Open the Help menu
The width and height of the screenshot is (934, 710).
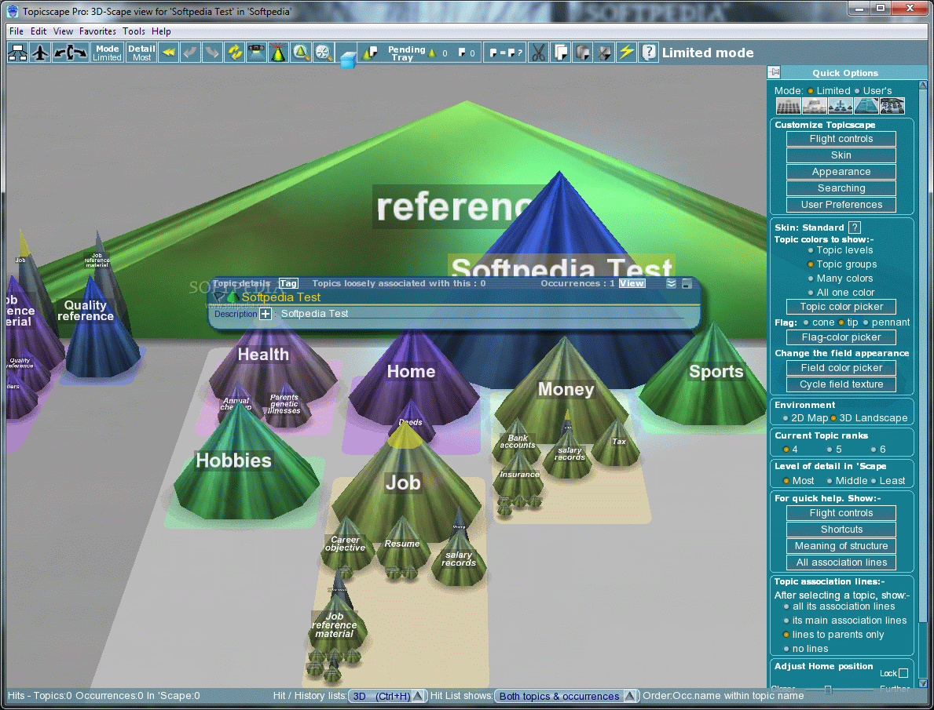pos(161,31)
